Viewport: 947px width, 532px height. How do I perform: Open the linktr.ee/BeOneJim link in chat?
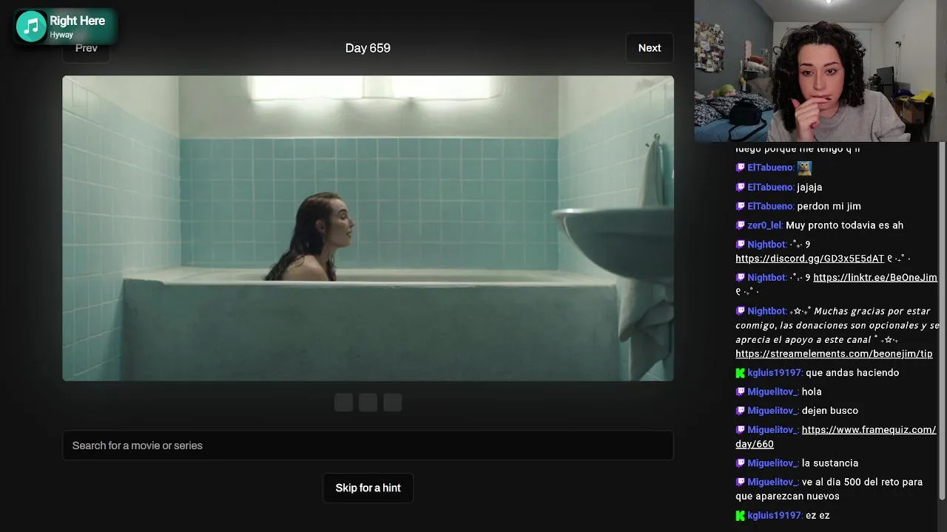coord(875,278)
